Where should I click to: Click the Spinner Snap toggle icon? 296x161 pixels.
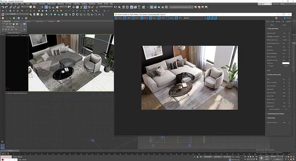click(x=93, y=7)
